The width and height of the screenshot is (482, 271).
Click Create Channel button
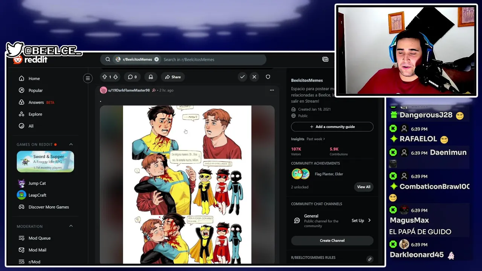coord(332,241)
